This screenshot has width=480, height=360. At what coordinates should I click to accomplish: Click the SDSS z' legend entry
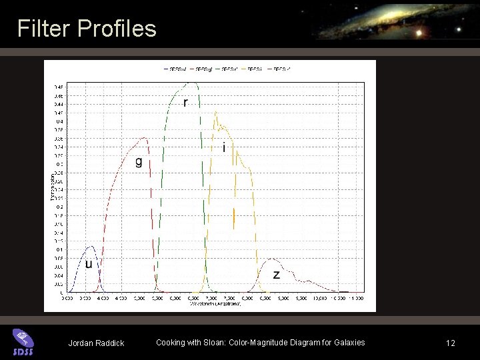click(279, 69)
